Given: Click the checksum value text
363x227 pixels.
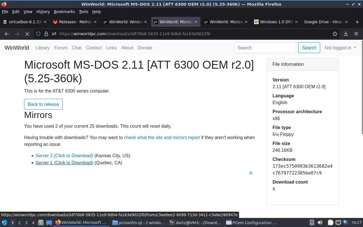Looking at the screenshot, I should (x=302, y=169).
